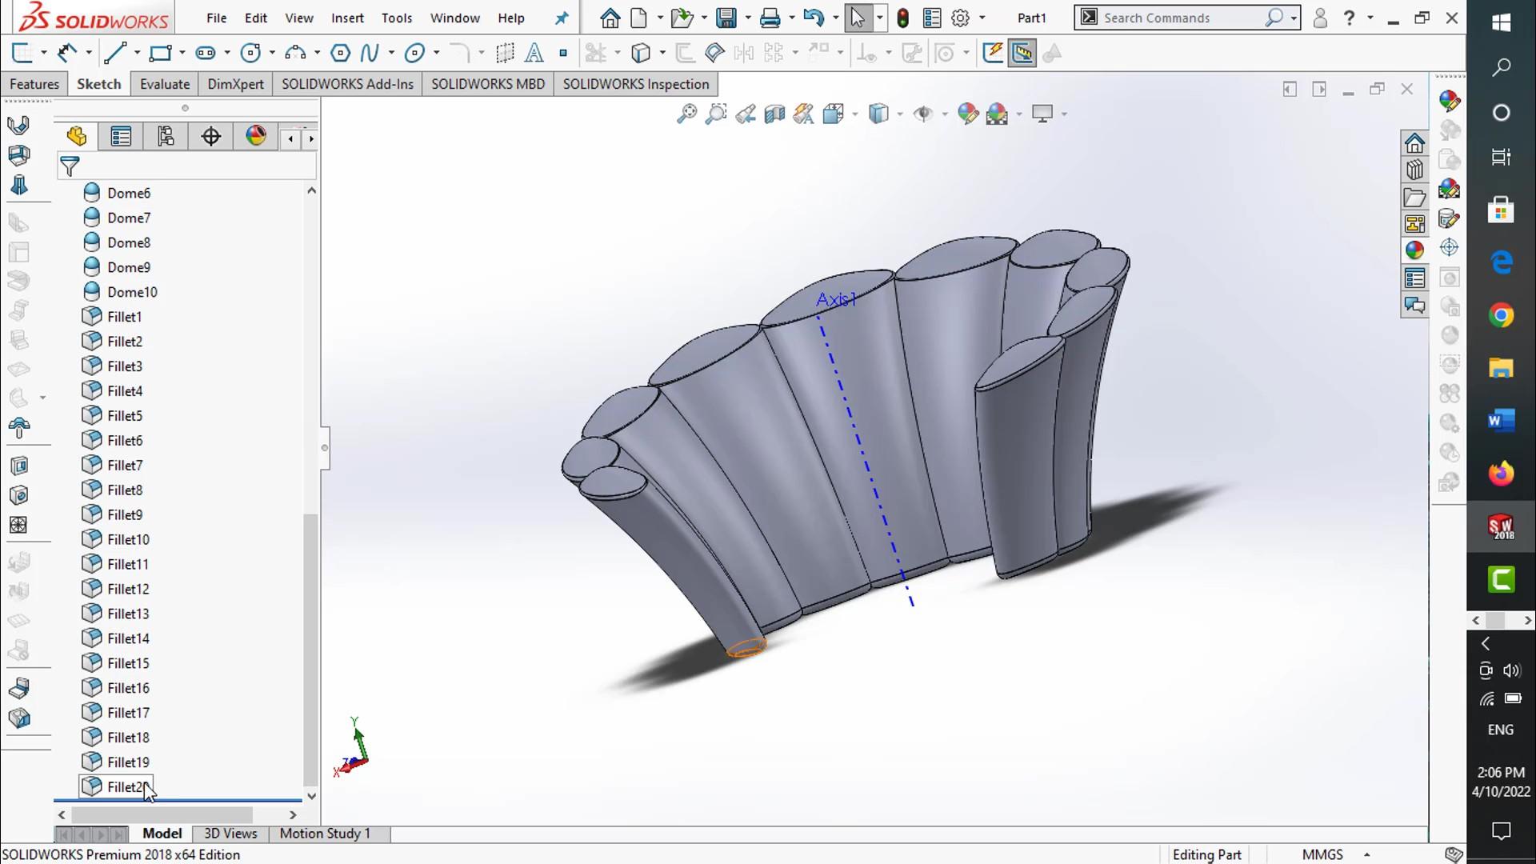The width and height of the screenshot is (1536, 864).
Task: Open the PropertyManager tab icon
Action: [x=121, y=137]
